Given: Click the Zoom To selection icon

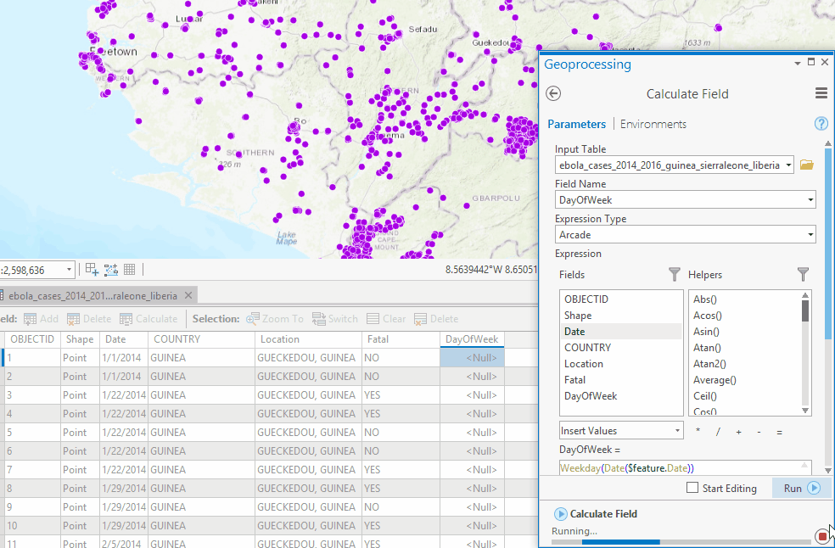Looking at the screenshot, I should (x=274, y=319).
